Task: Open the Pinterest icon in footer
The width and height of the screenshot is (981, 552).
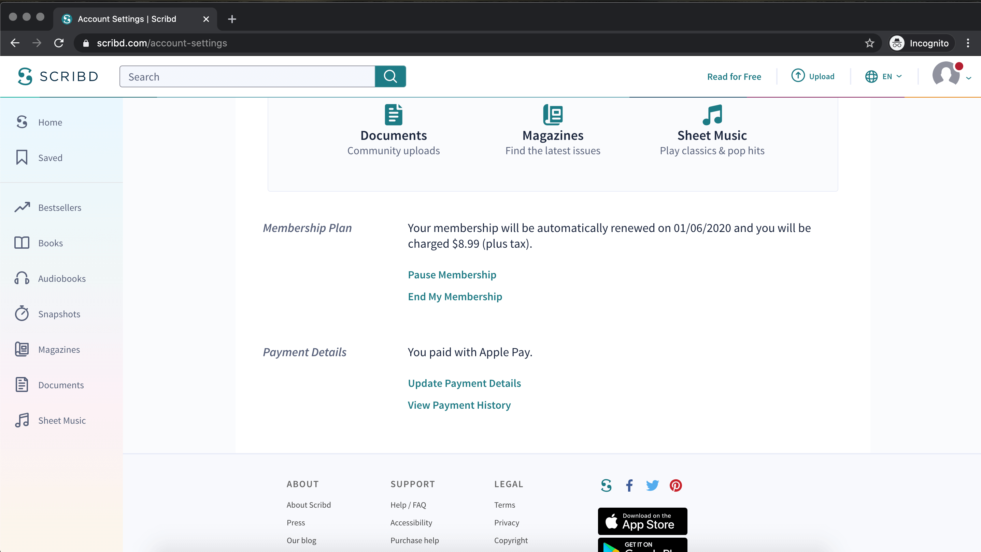Action: 676,485
